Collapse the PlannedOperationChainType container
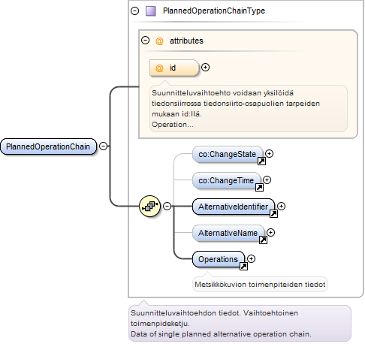Screen dimensions: 365x344 pos(134,11)
